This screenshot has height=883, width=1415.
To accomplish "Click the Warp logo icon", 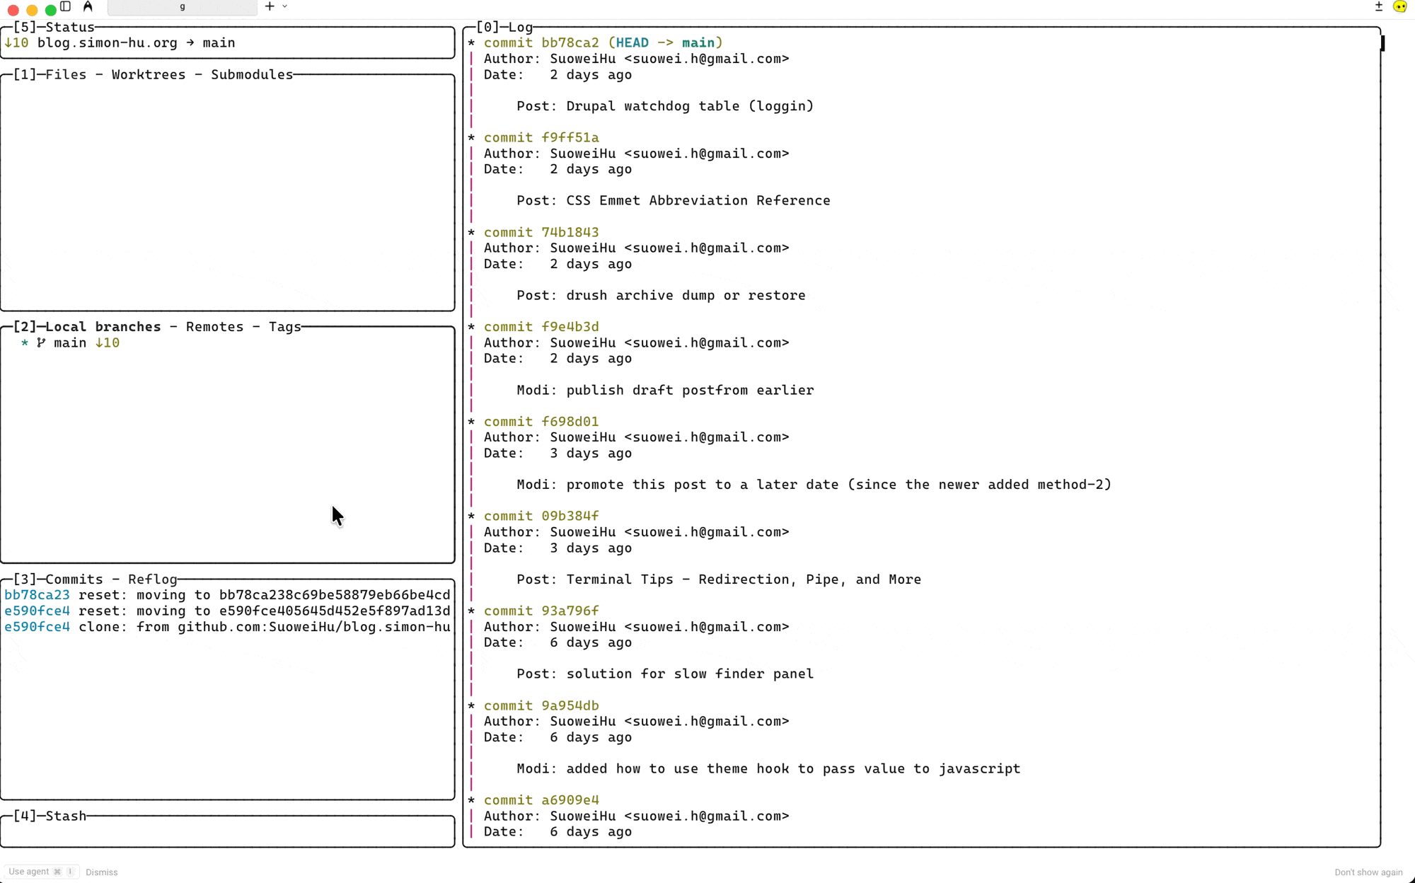I will [x=88, y=6].
